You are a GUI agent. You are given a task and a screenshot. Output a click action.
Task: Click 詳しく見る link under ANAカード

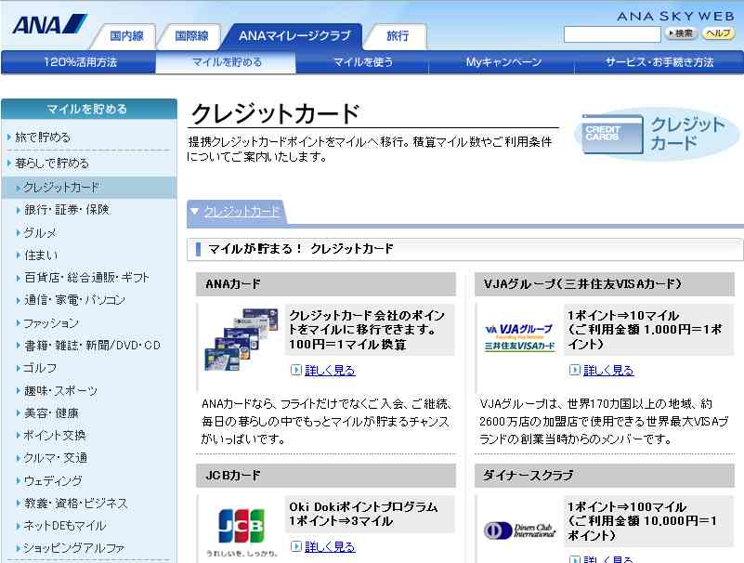(x=330, y=371)
